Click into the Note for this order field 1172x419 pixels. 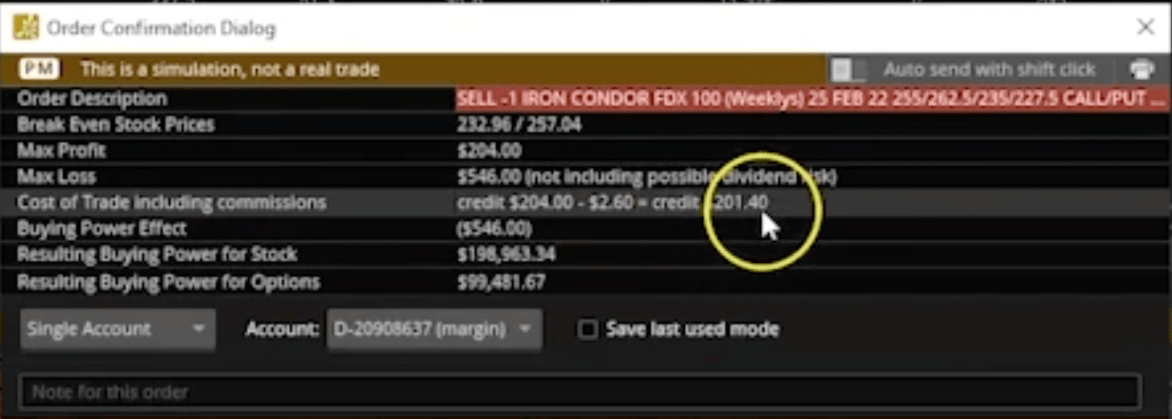(x=579, y=392)
